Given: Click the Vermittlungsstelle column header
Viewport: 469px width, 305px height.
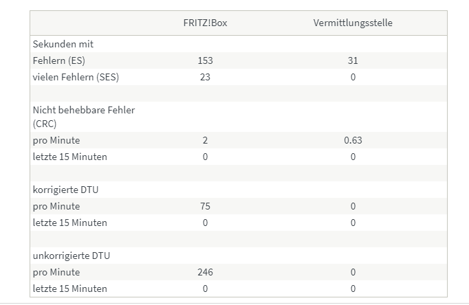Looking at the screenshot, I should (x=353, y=23).
